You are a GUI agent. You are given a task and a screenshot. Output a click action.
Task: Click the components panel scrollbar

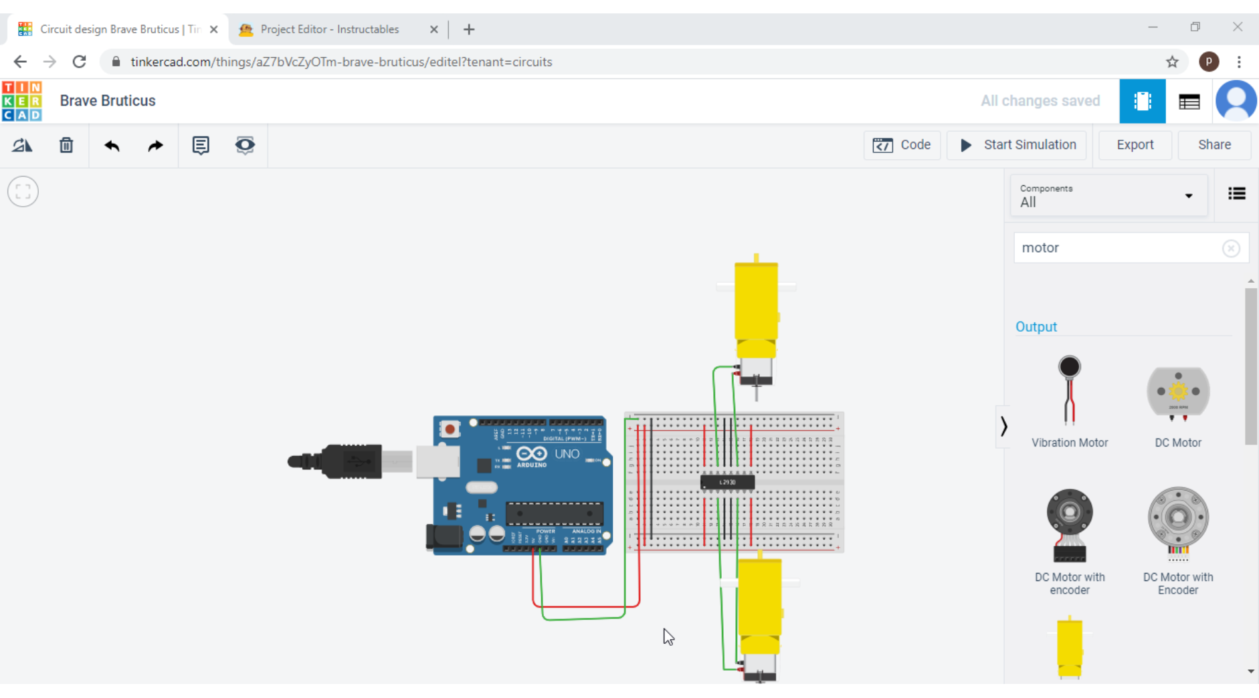point(1250,366)
